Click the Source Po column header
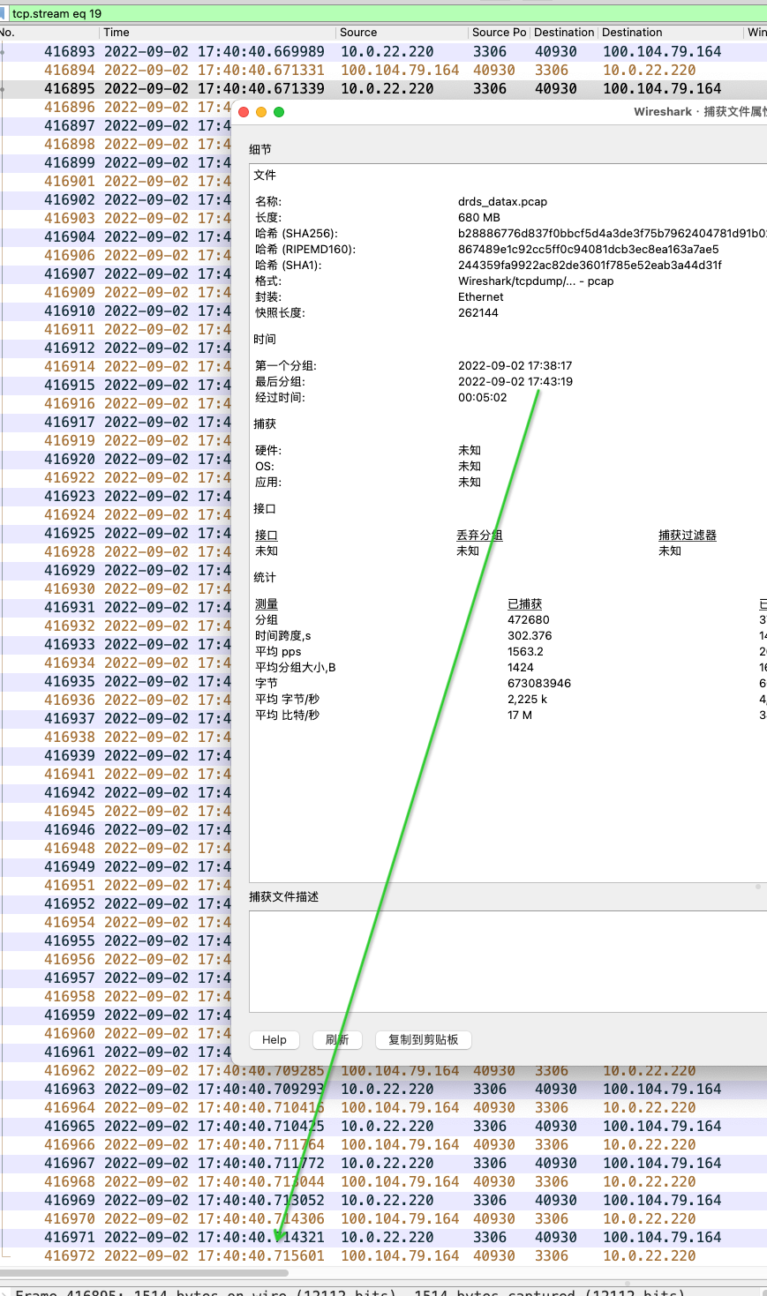The height and width of the screenshot is (1296, 767). (499, 33)
